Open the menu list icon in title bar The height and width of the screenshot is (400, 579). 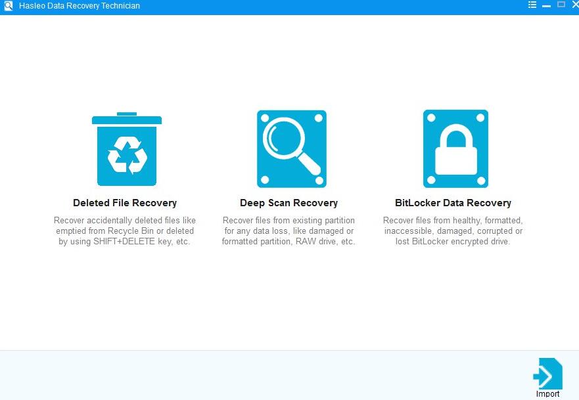[532, 5]
